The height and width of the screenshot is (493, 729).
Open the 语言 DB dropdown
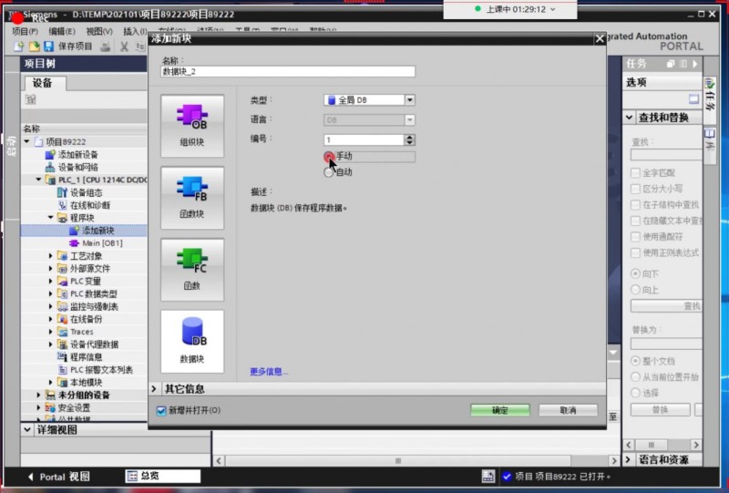409,120
